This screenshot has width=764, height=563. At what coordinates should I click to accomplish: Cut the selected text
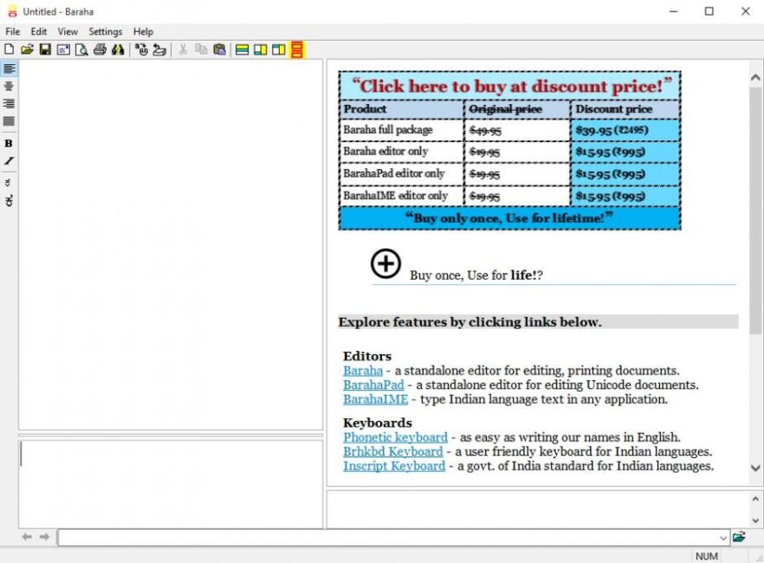point(183,49)
